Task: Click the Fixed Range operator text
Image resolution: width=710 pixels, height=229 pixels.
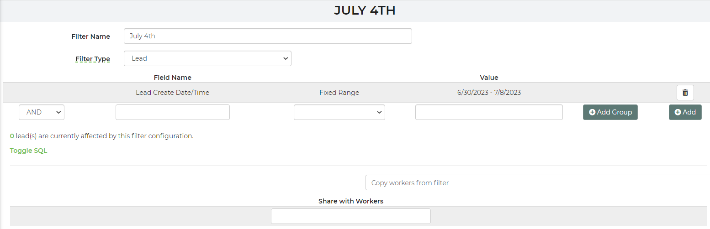Action: [339, 93]
